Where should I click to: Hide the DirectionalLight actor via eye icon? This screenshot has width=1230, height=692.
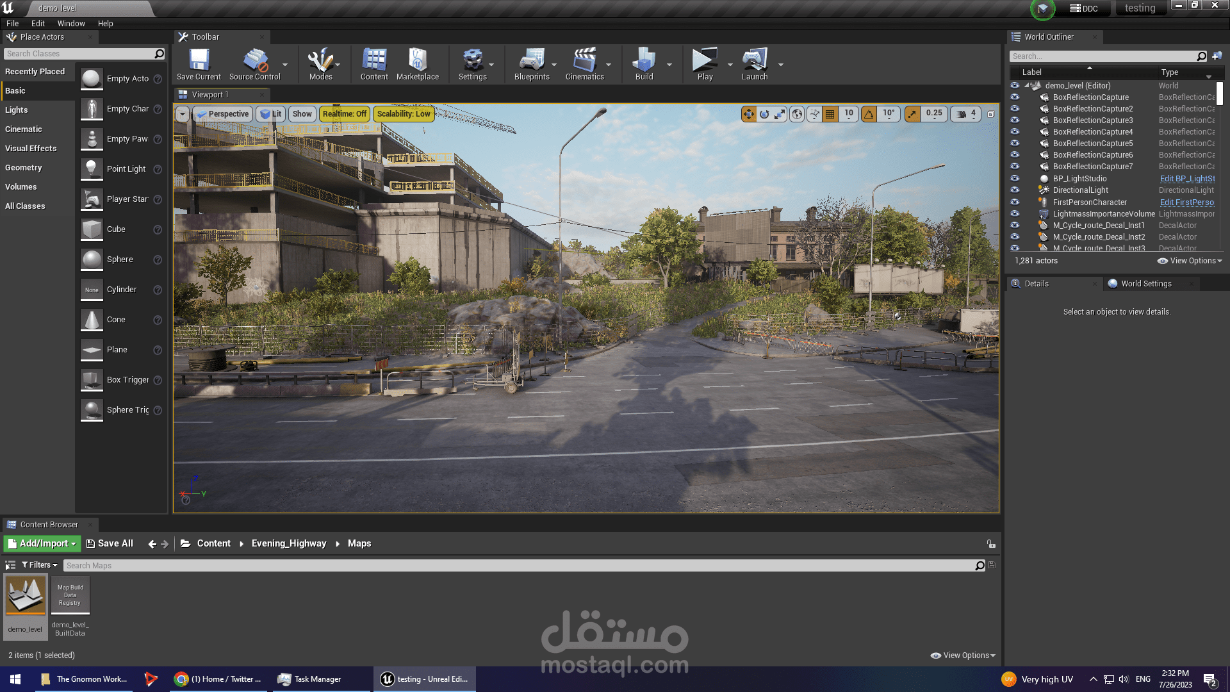pos(1015,190)
